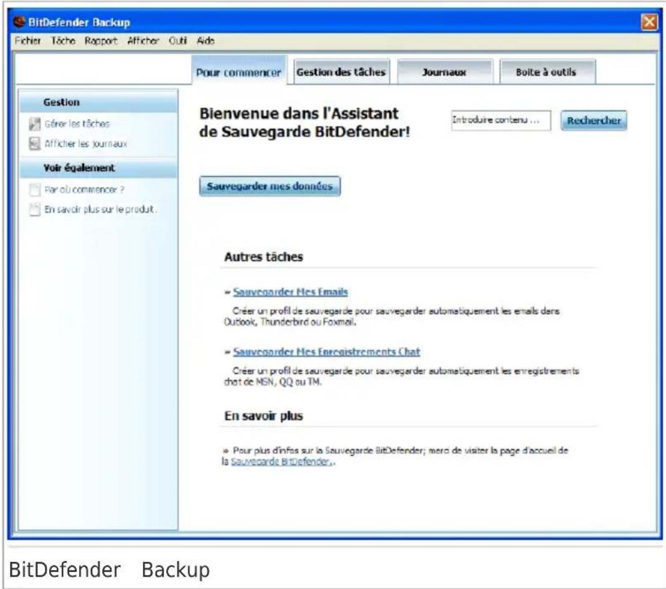Click Sauvegarder mes données button
The width and height of the screenshot is (666, 589).
click(x=270, y=186)
